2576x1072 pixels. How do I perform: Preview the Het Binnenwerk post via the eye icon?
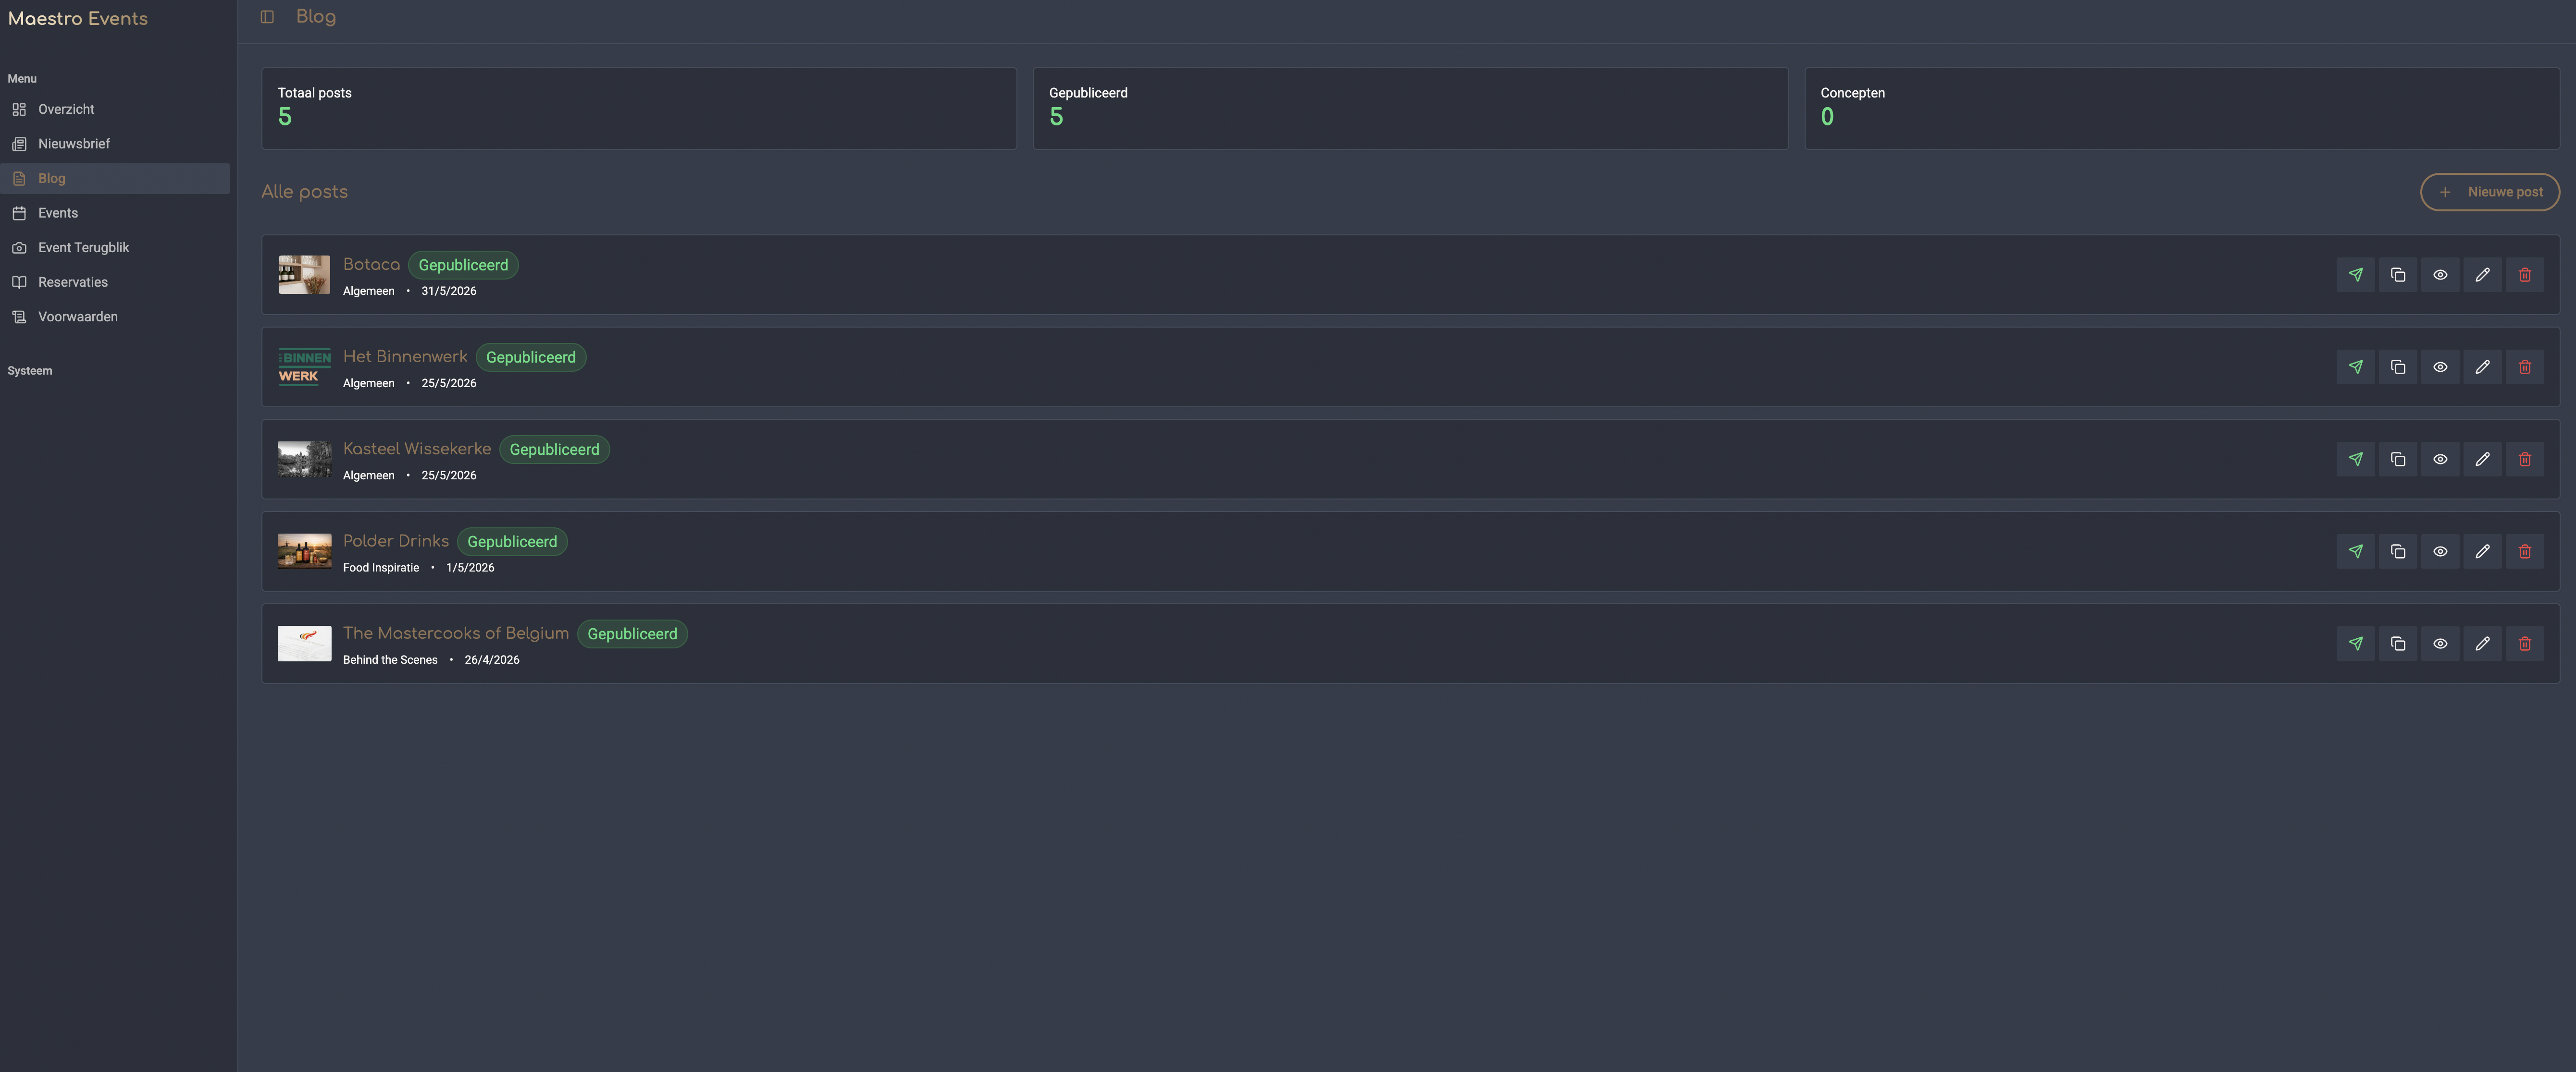(2440, 366)
